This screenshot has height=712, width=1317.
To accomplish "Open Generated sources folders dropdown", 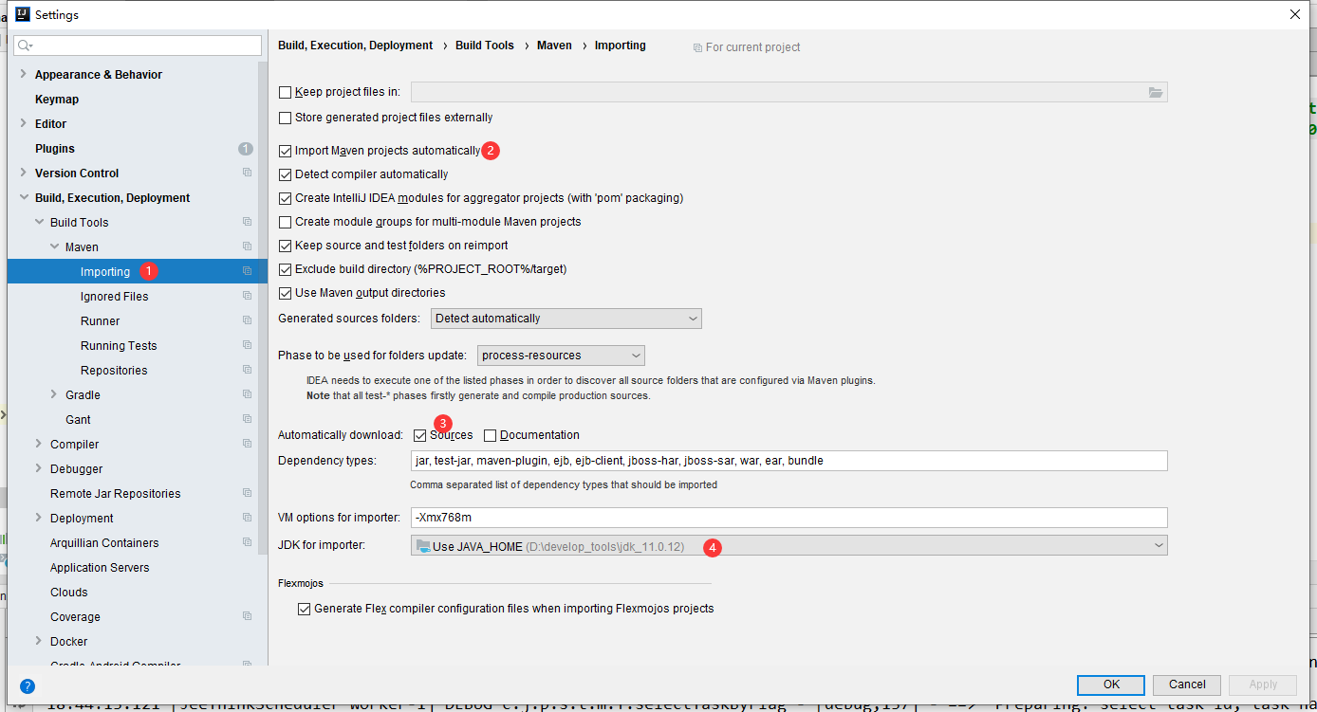I will 566,319.
